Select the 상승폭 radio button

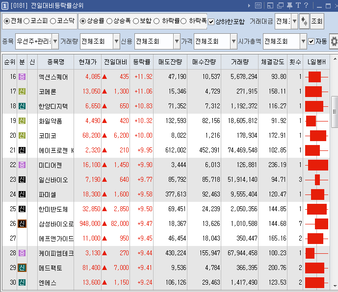(x=109, y=21)
